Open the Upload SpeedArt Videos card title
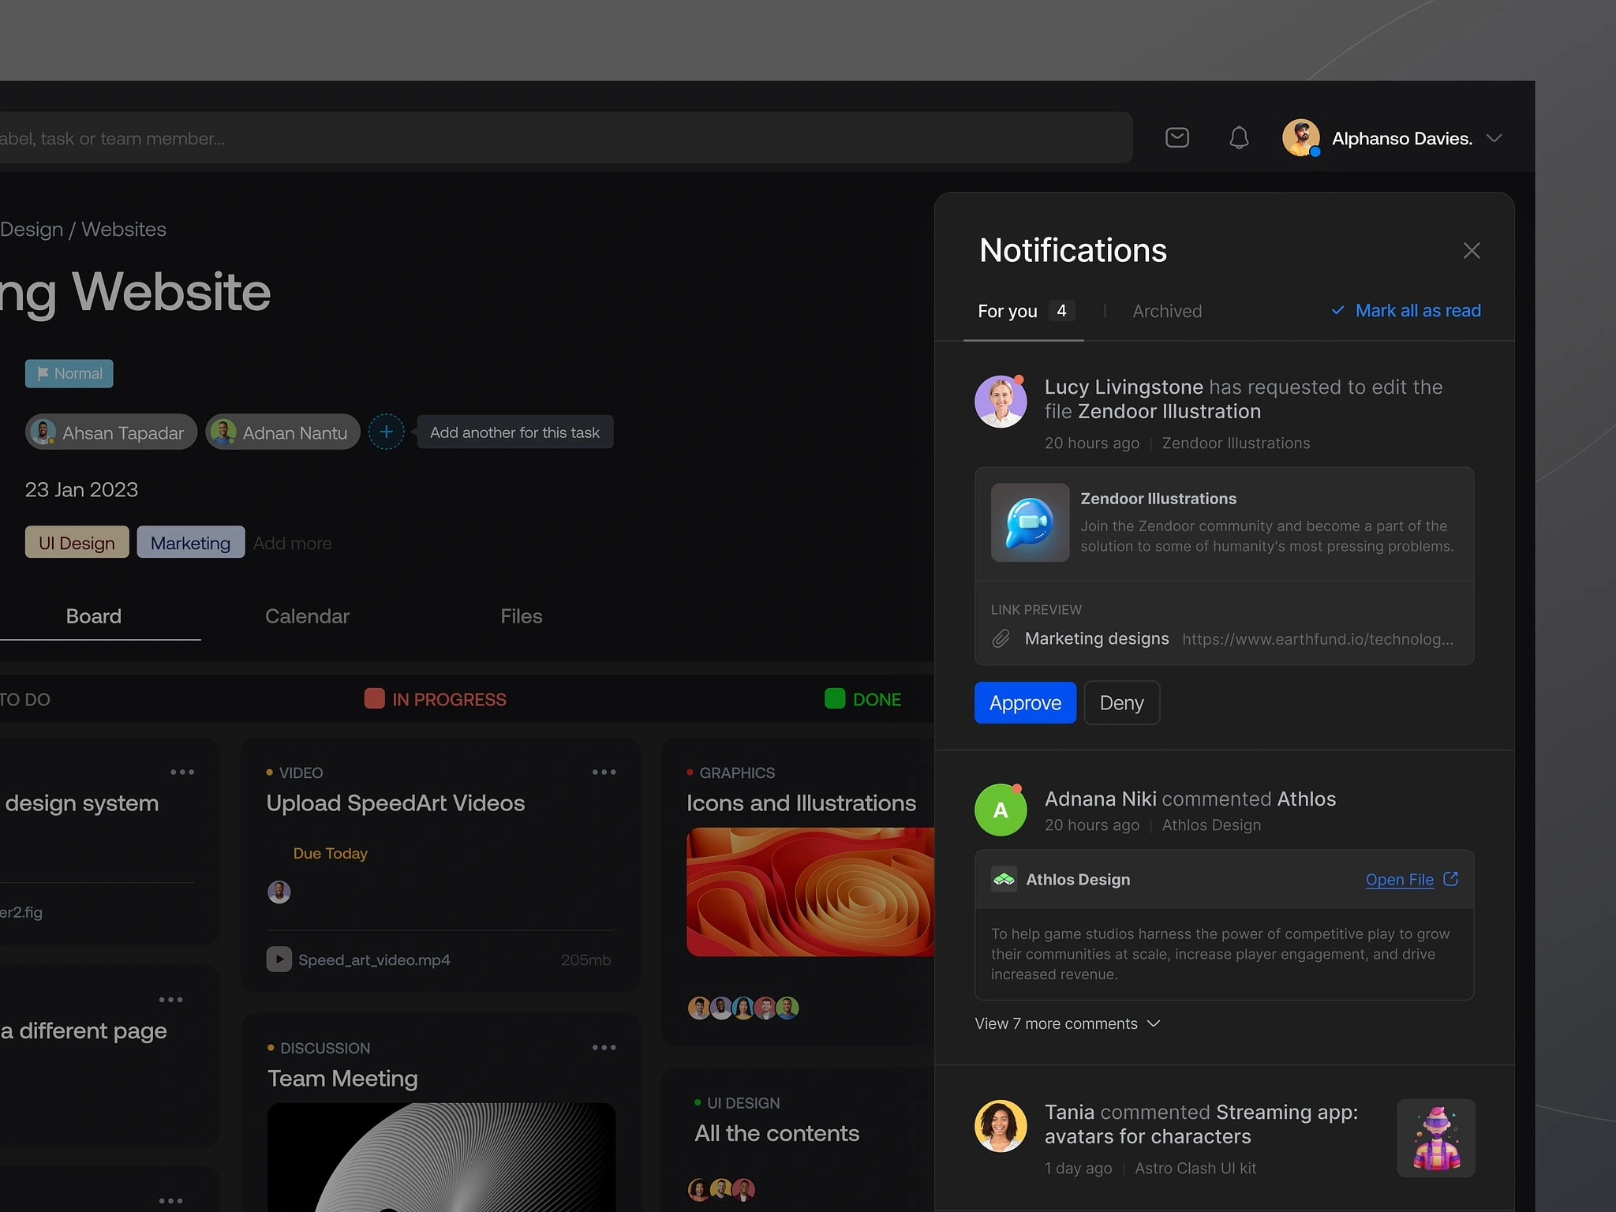1616x1212 pixels. point(395,803)
